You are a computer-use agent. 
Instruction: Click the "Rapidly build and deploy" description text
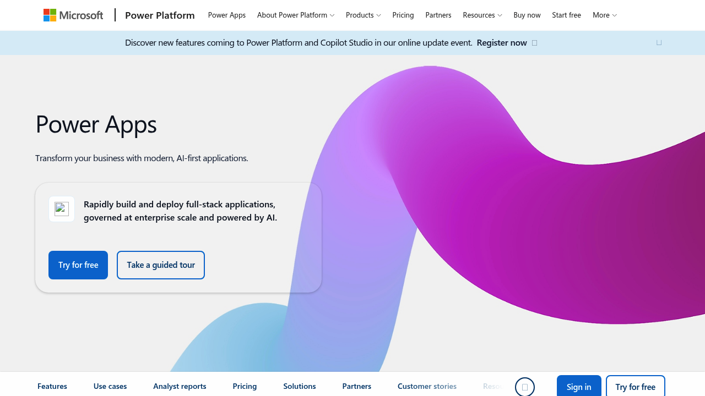tap(181, 211)
